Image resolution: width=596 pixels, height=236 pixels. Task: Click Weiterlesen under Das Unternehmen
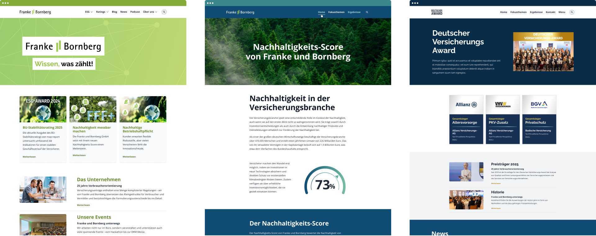[x=84, y=205]
